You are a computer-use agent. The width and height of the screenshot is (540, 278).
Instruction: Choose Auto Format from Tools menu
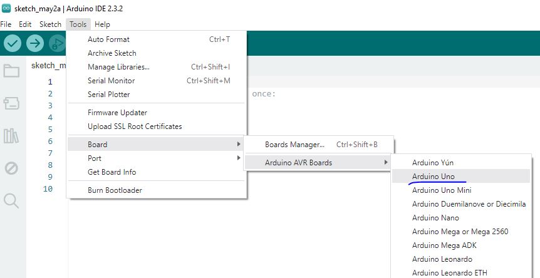point(157,39)
